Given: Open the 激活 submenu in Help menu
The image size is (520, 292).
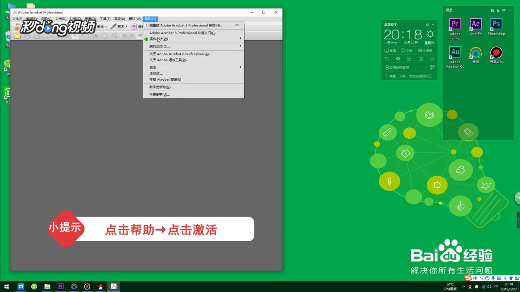Looking at the screenshot, I should 193,67.
